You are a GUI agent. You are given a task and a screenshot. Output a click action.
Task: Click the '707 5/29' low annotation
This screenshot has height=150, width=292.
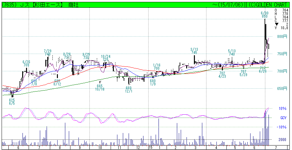coord(243,73)
